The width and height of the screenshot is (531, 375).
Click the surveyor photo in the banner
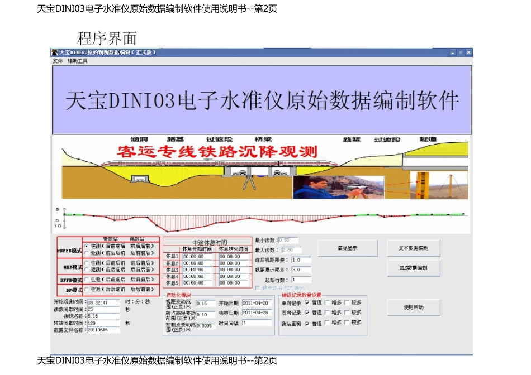click(x=338, y=187)
